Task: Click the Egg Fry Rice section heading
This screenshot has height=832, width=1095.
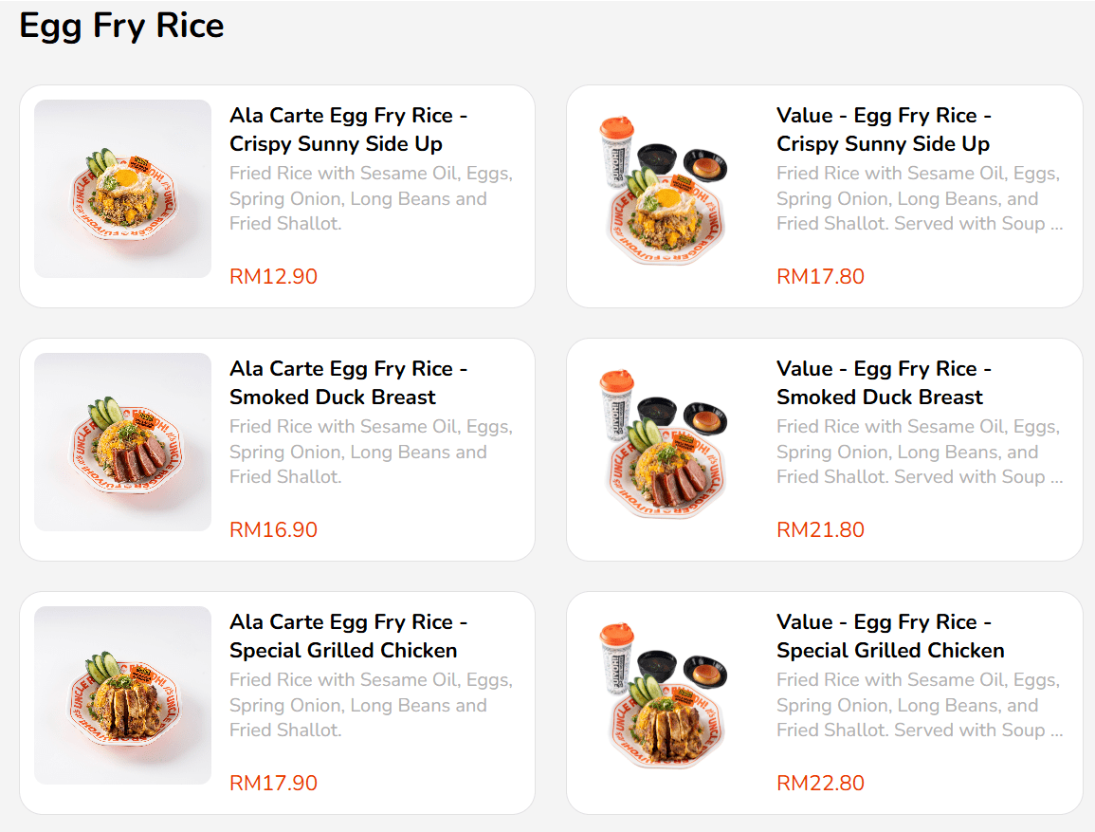Action: tap(121, 26)
